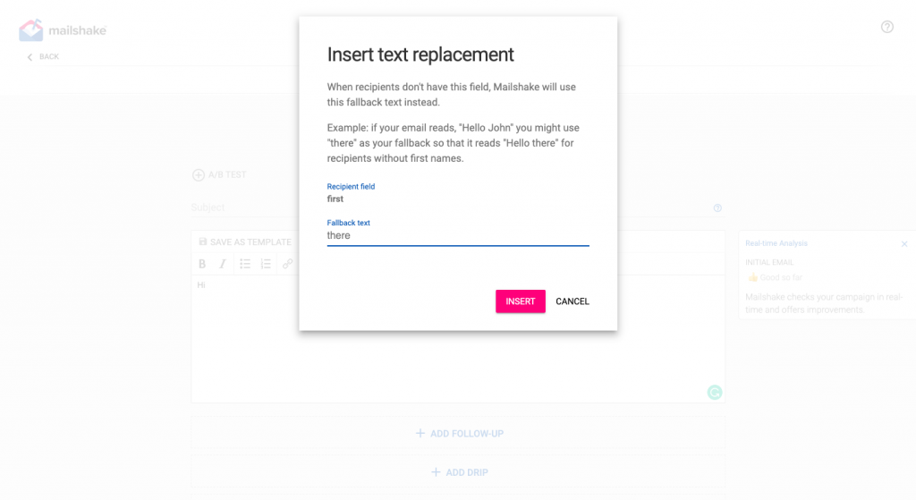Open the Grammarly icon in editor
Screen dimensions: 916x500
tap(715, 393)
